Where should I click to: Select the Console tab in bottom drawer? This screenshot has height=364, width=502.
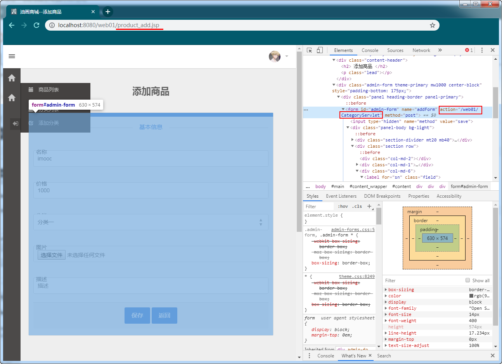click(325, 356)
